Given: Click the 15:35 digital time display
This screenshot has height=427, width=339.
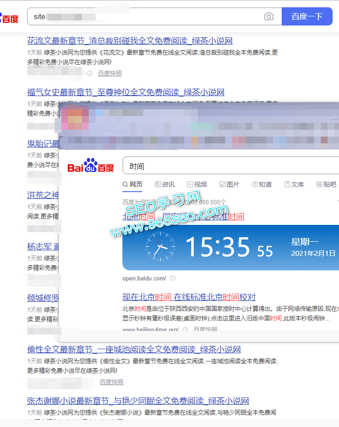Looking at the screenshot, I should point(218,247).
